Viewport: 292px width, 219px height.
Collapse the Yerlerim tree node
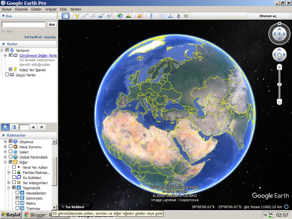pos(2,50)
